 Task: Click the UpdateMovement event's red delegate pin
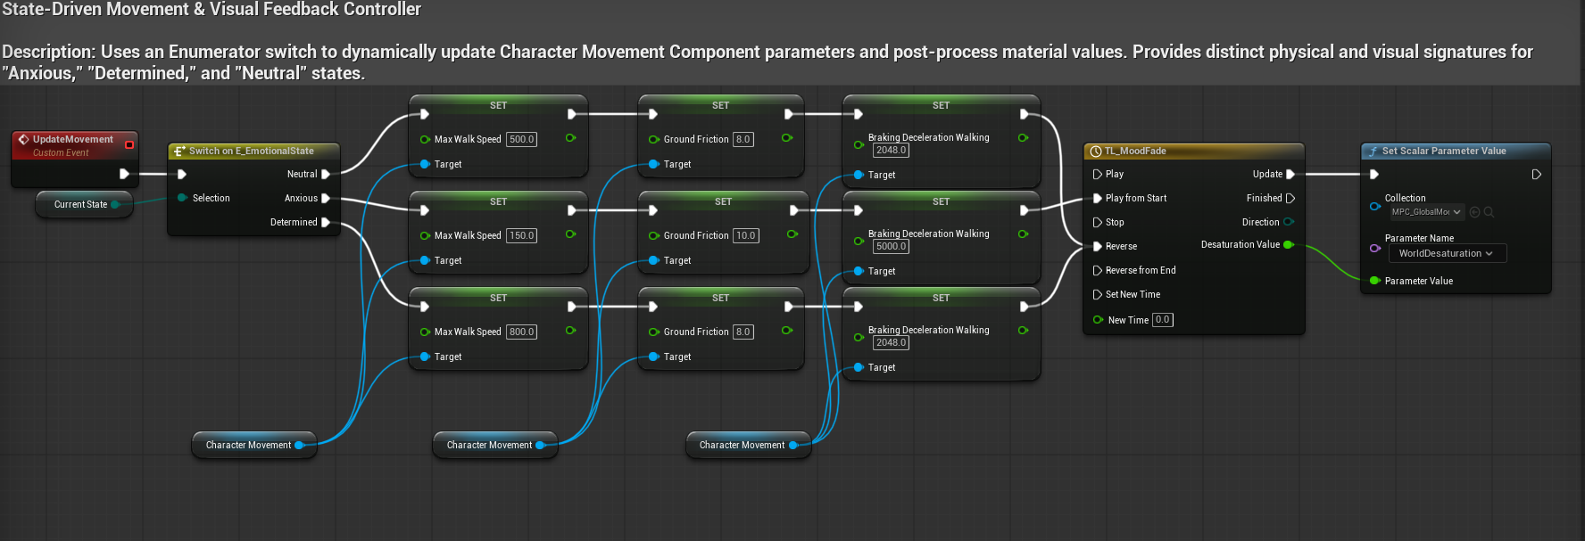click(129, 144)
